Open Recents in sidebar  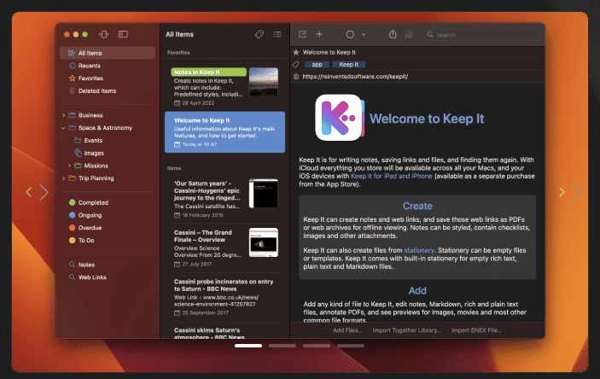[x=89, y=66]
